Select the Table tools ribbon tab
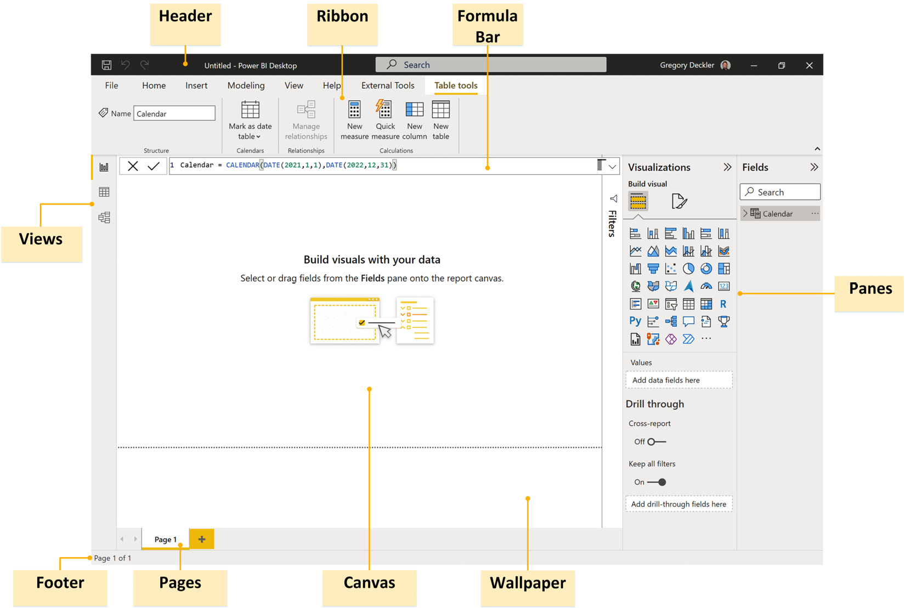This screenshot has height=608, width=905. 456,86
